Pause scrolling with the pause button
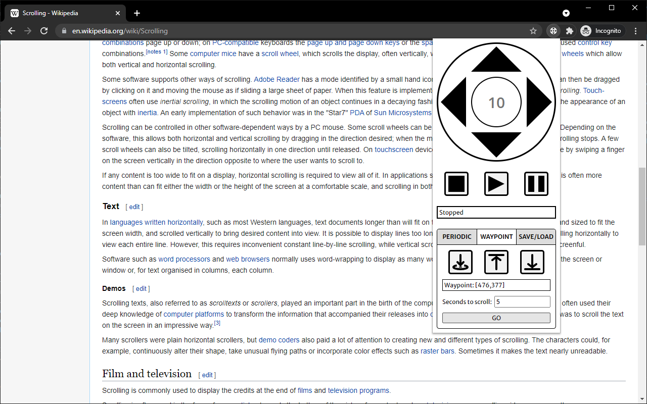Viewport: 647px width, 404px height. click(x=536, y=184)
